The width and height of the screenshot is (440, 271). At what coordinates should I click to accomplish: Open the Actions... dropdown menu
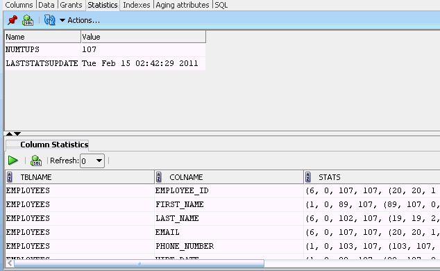click(80, 20)
